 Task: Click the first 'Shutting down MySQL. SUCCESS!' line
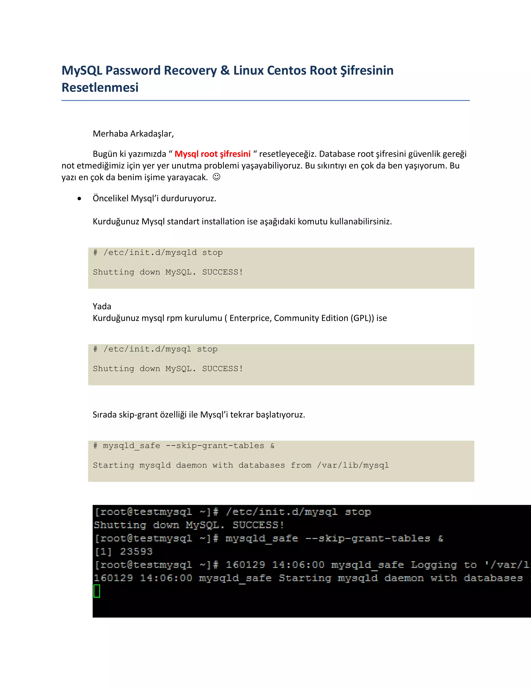coord(168,272)
